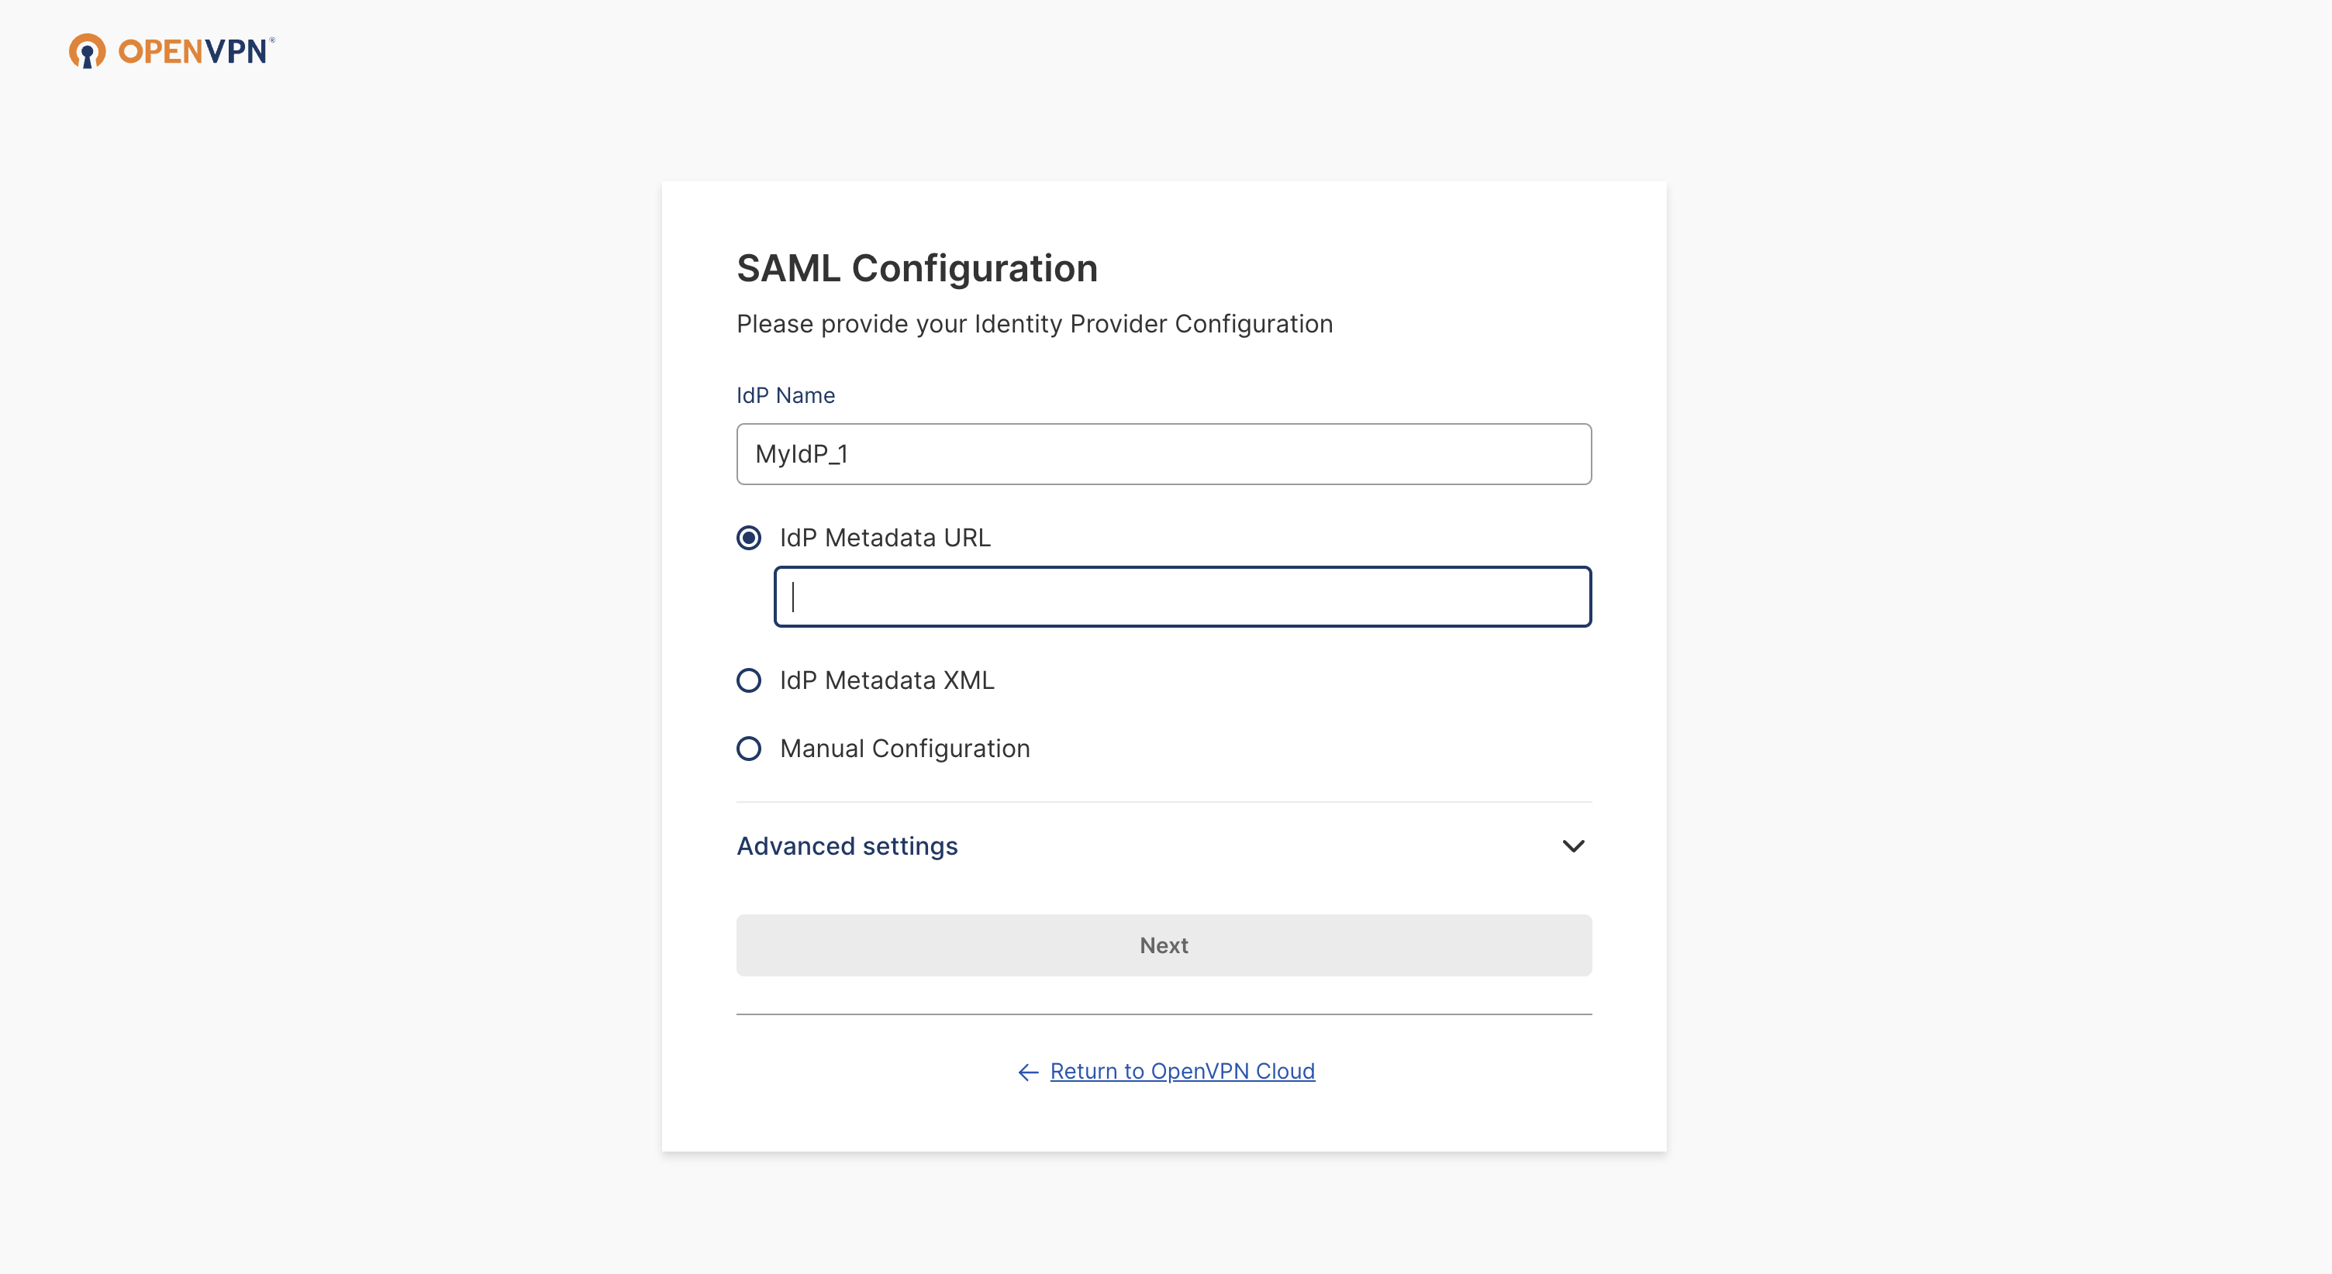Choose the IdP Metadata XML option
2332x1274 pixels.
pyautogui.click(x=749, y=680)
